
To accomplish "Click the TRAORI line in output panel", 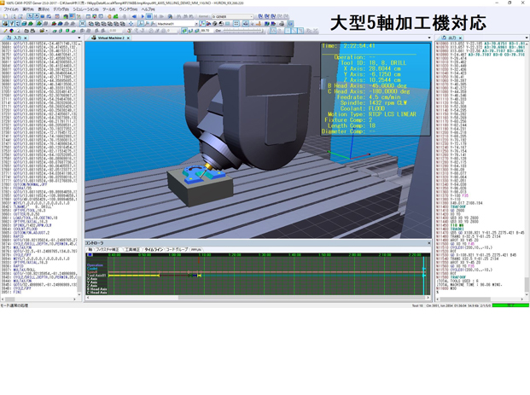I will click(457, 229).
